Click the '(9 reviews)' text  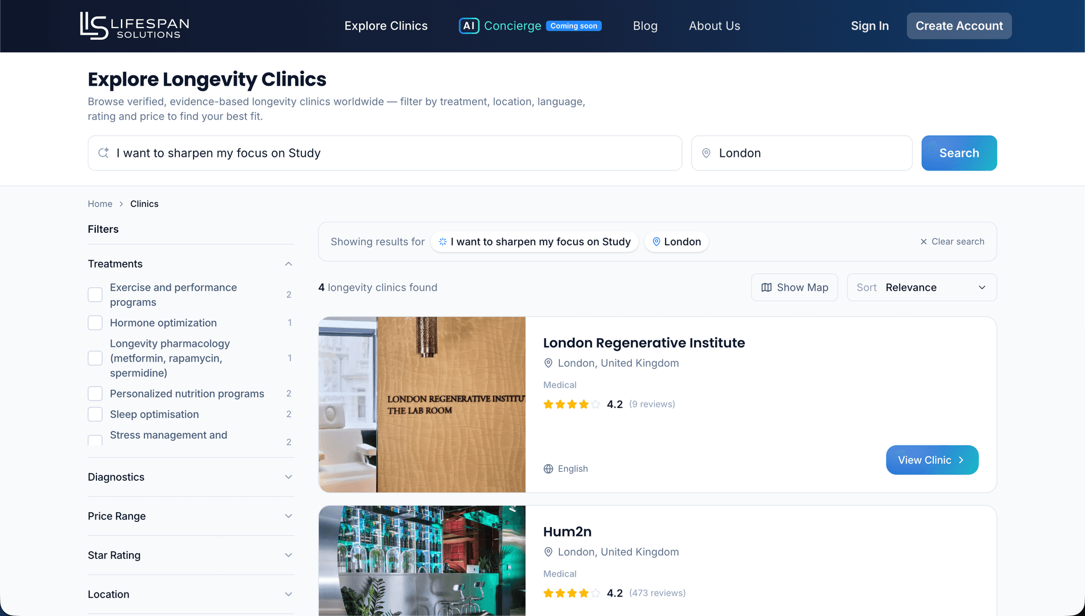click(x=652, y=404)
